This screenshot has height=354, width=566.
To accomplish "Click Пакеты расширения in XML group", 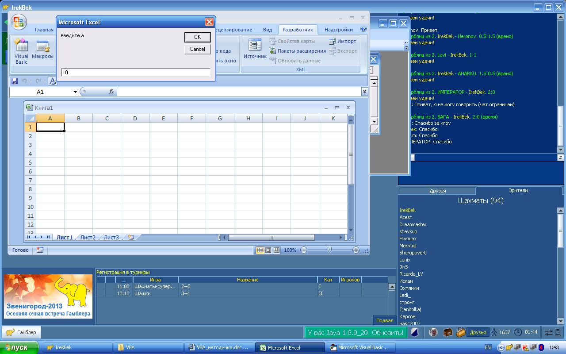I will tap(298, 51).
